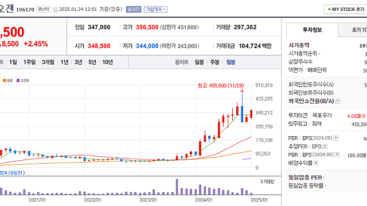Click the 상장주식수 row label

(x=300, y=62)
